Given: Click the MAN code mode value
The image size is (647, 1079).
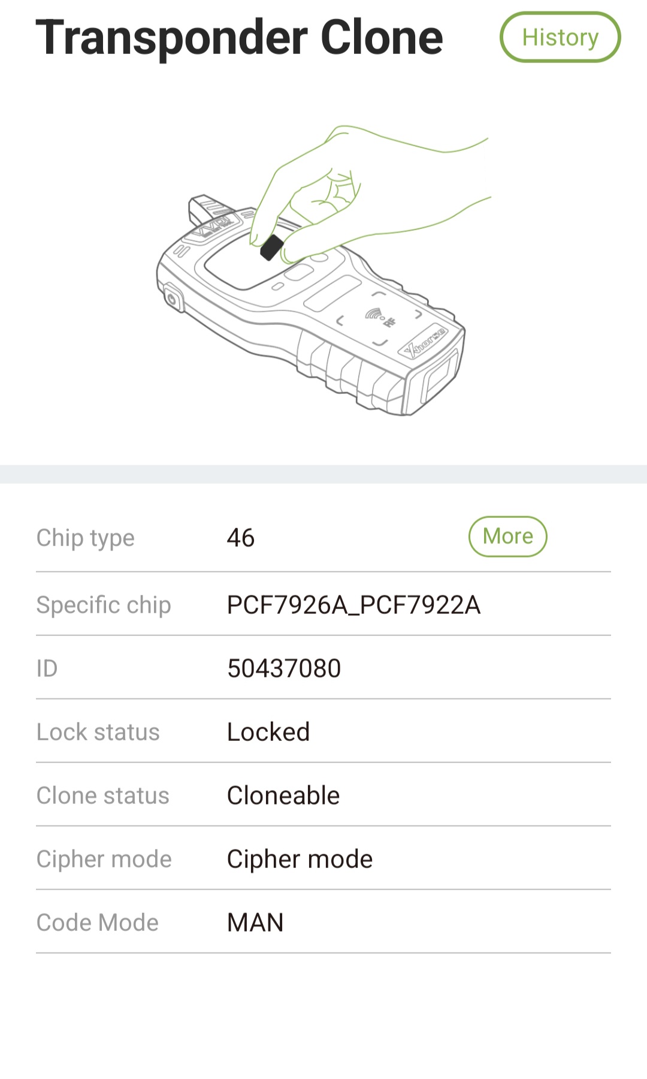Looking at the screenshot, I should coord(255,923).
